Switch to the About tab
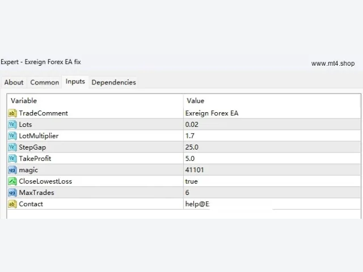Image resolution: width=363 pixels, height=272 pixels. (14, 82)
